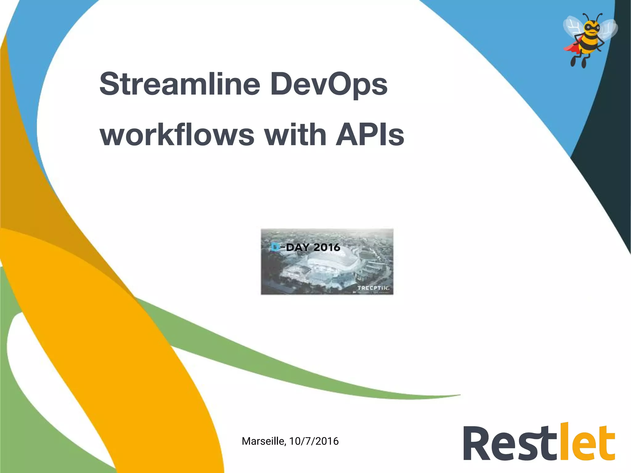The image size is (631, 473).
Task: Select the 'workflows with APIs' title line
Action: pos(252,135)
